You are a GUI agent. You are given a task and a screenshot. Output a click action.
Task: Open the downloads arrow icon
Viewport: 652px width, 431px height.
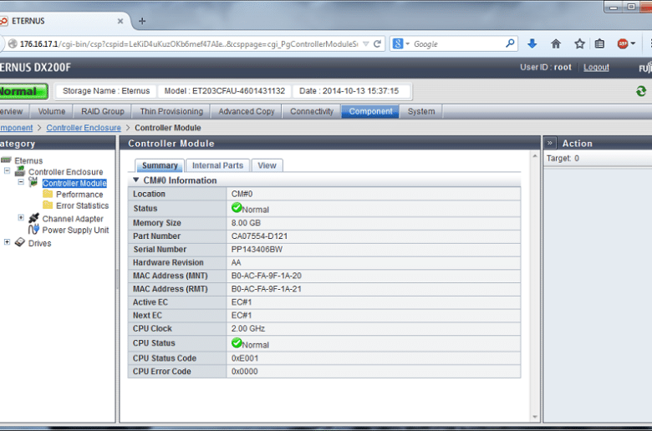point(532,43)
